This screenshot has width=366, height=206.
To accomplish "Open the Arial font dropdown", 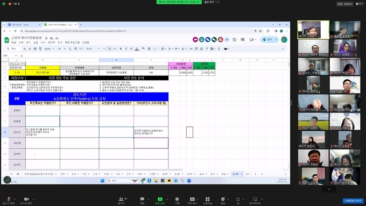I will pyautogui.click(x=93, y=49).
